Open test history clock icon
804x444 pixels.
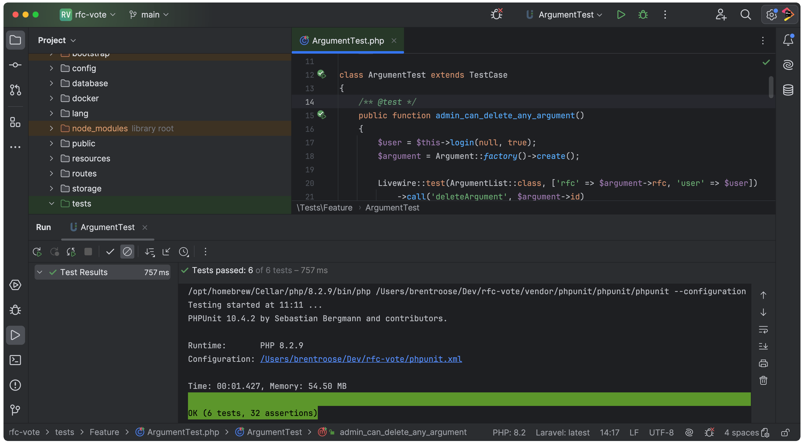[x=184, y=252]
